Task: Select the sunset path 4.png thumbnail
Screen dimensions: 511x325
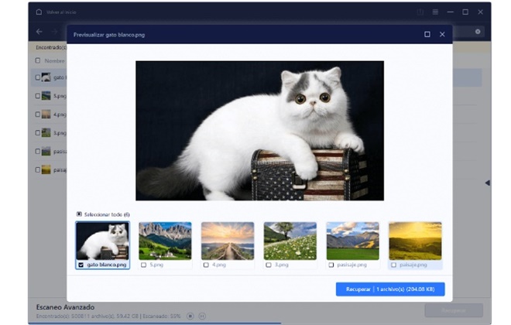Action: click(x=228, y=241)
